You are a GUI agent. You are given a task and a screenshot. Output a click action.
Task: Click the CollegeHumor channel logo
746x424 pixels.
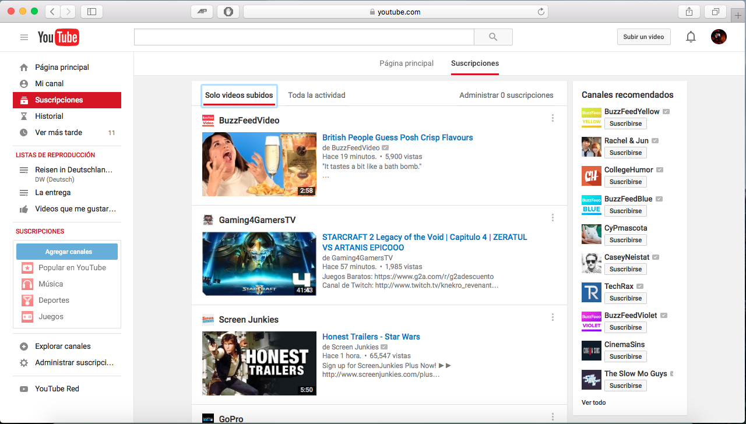[x=592, y=176]
